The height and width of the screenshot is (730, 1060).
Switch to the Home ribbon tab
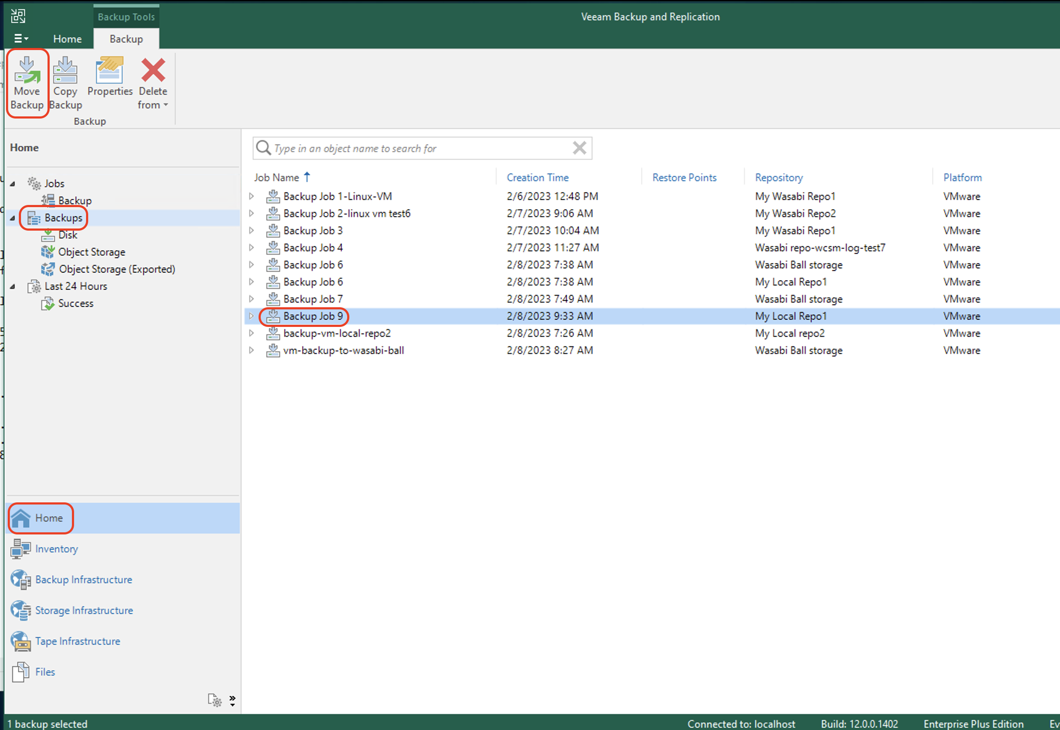pos(67,39)
